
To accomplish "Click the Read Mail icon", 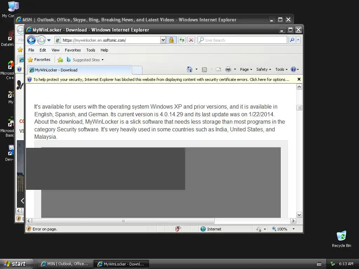I will click(x=218, y=69).
